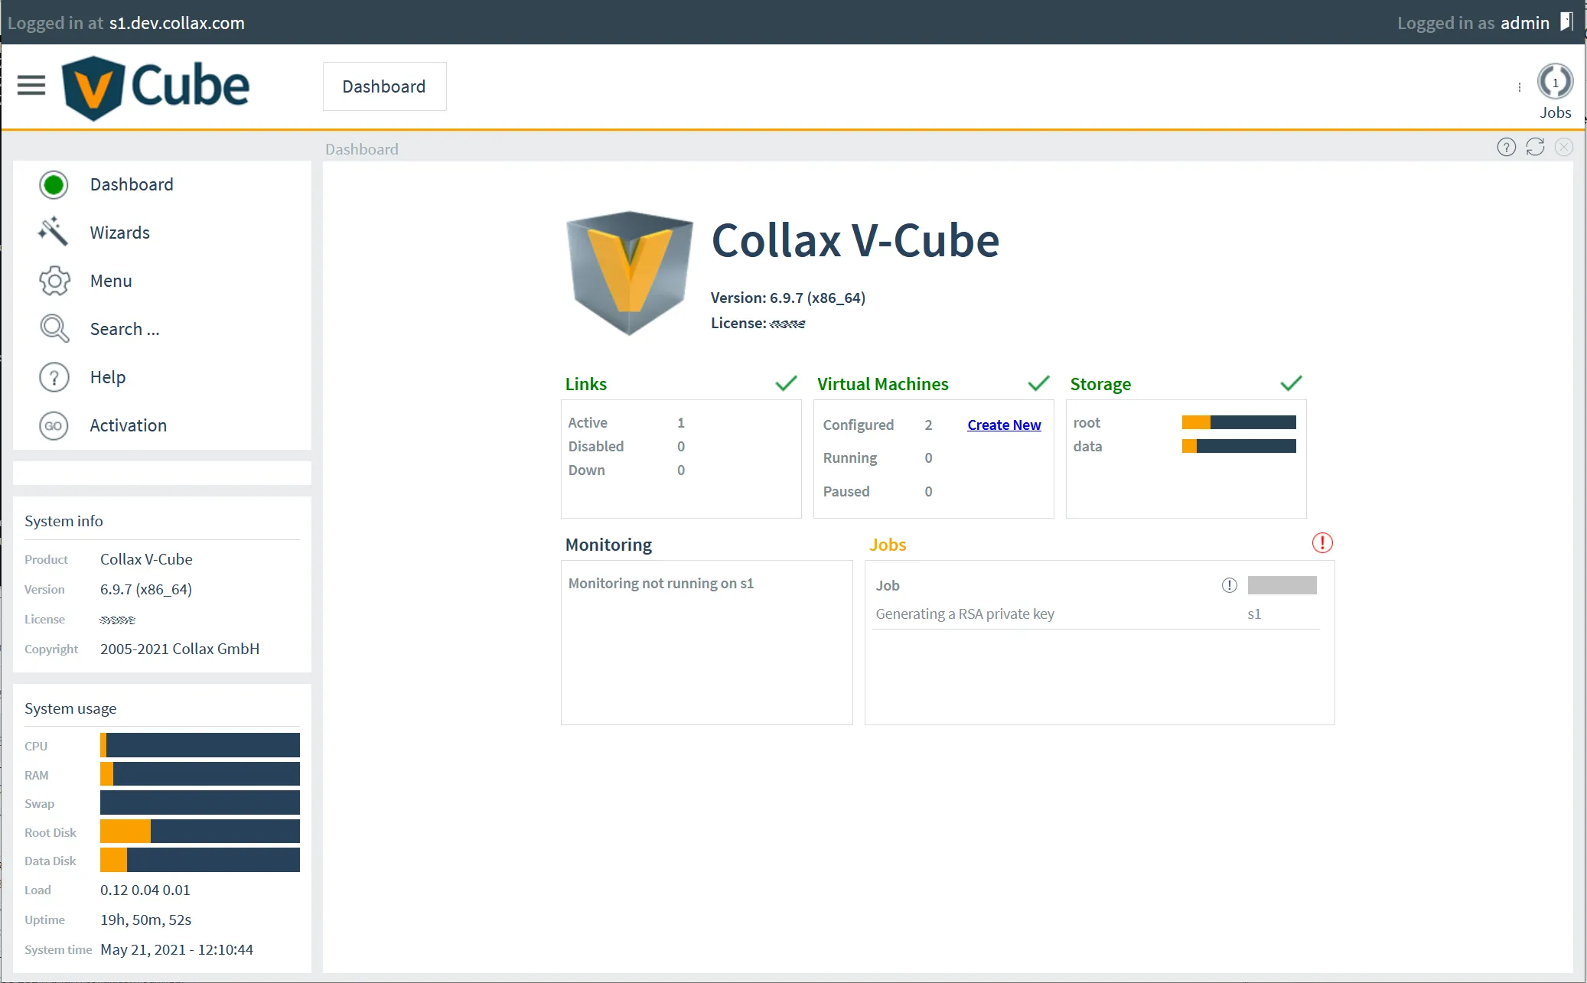Click the Menu gear icon
1587x983 pixels.
pos(54,281)
